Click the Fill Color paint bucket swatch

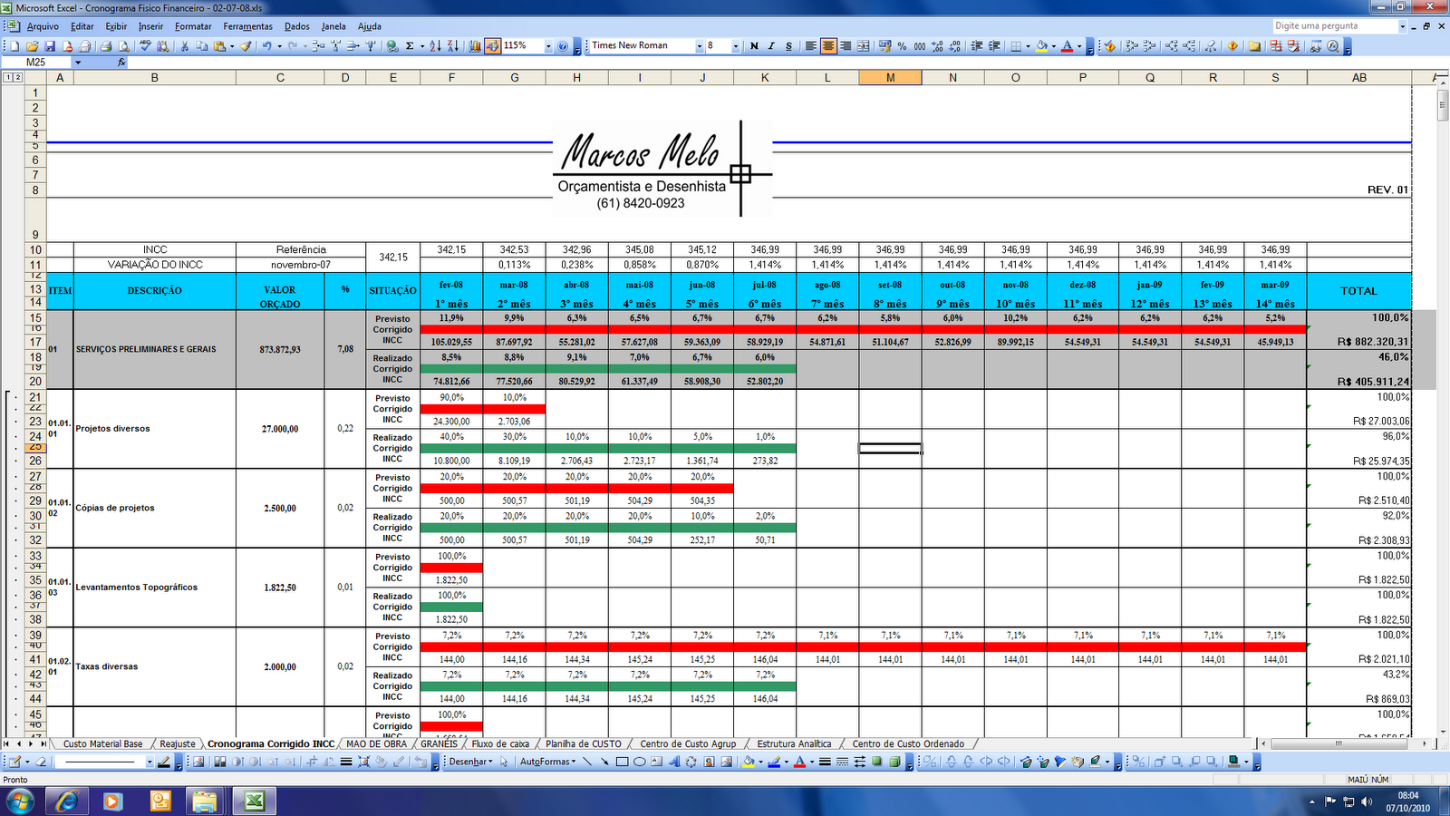point(1041,45)
